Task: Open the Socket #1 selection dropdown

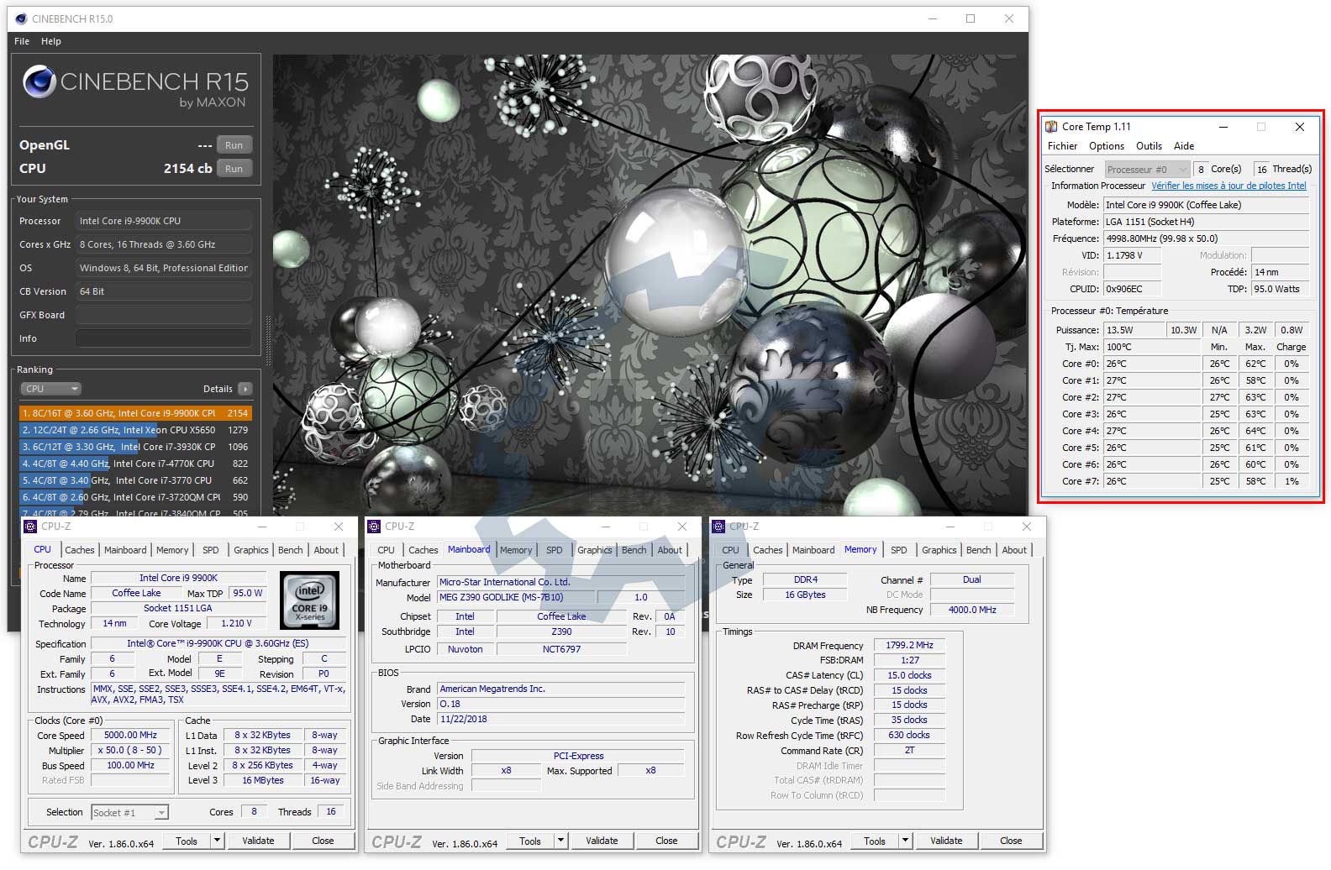Action: [x=129, y=812]
